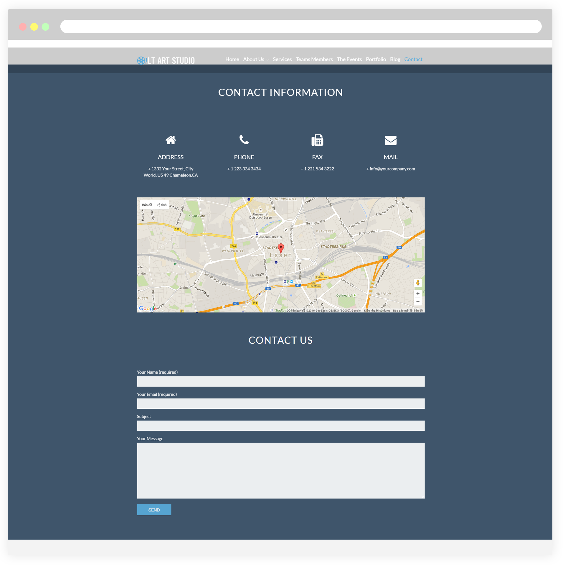Click the CONTACT US heading
Screen dimensions: 563x566
281,340
